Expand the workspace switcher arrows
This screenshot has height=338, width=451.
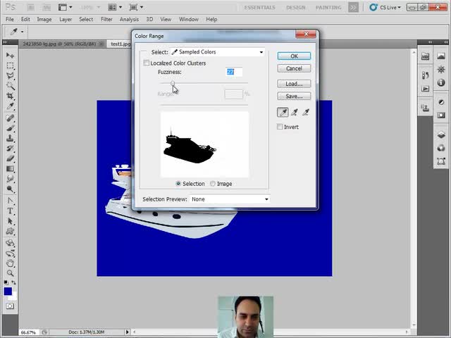point(353,8)
